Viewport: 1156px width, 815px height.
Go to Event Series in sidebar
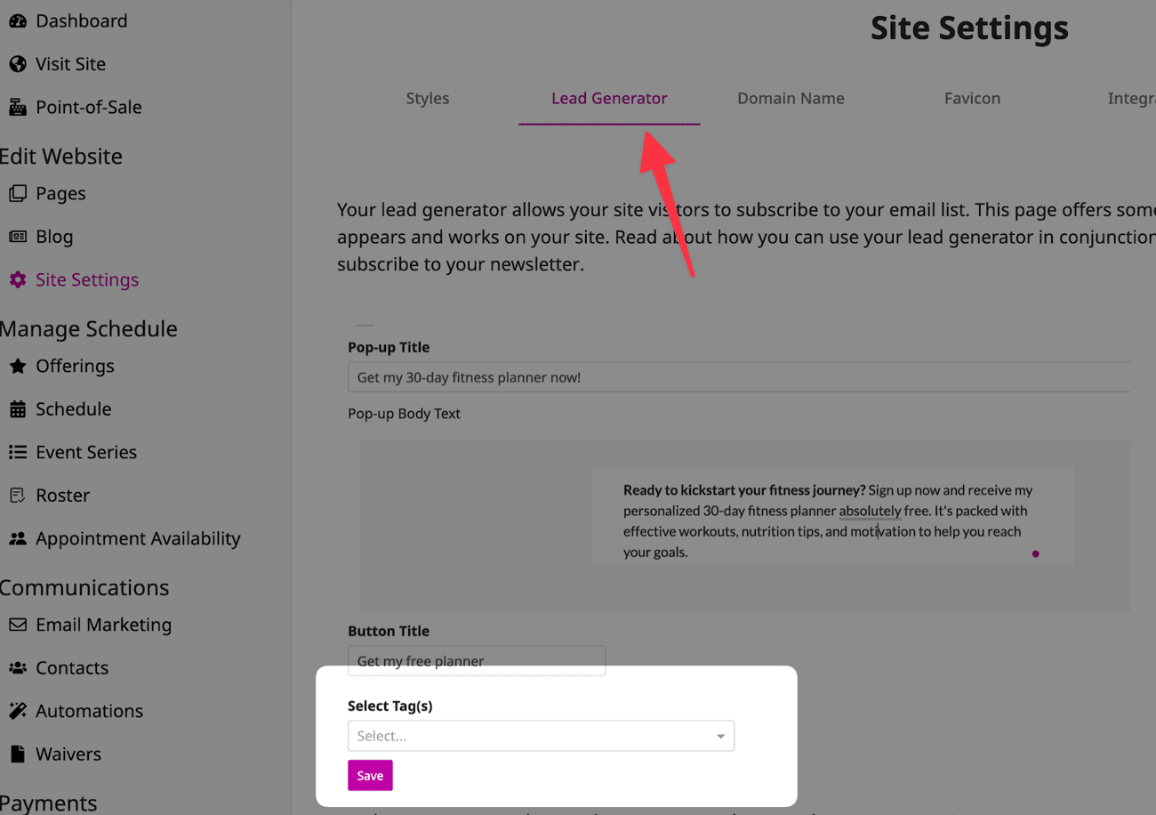86,453
